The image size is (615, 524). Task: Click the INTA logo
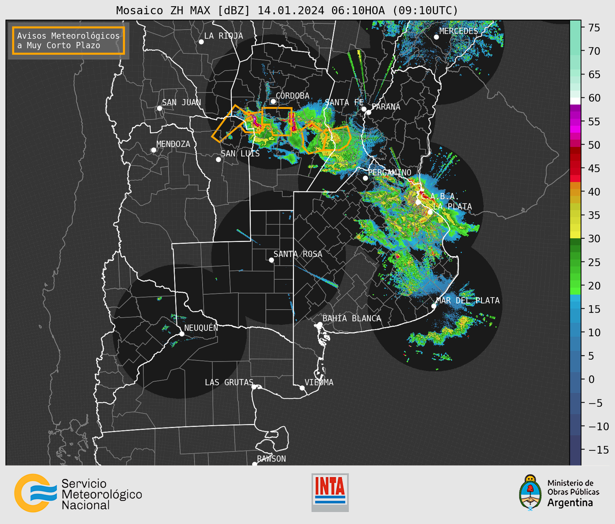pos(330,492)
